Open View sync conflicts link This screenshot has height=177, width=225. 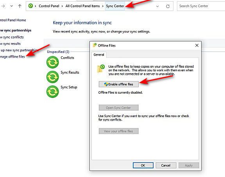pyautogui.click(x=12, y=37)
